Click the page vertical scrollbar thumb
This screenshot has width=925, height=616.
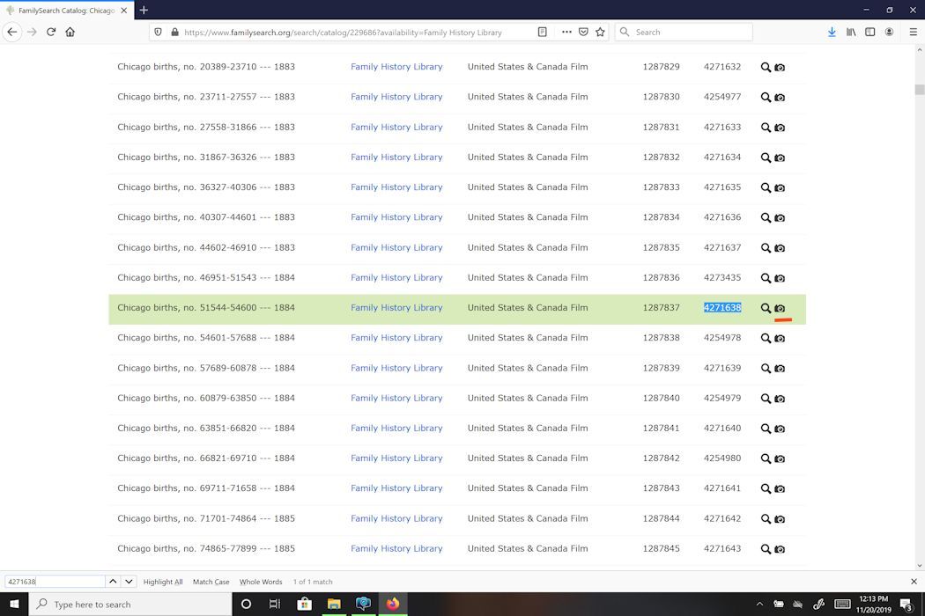point(919,90)
